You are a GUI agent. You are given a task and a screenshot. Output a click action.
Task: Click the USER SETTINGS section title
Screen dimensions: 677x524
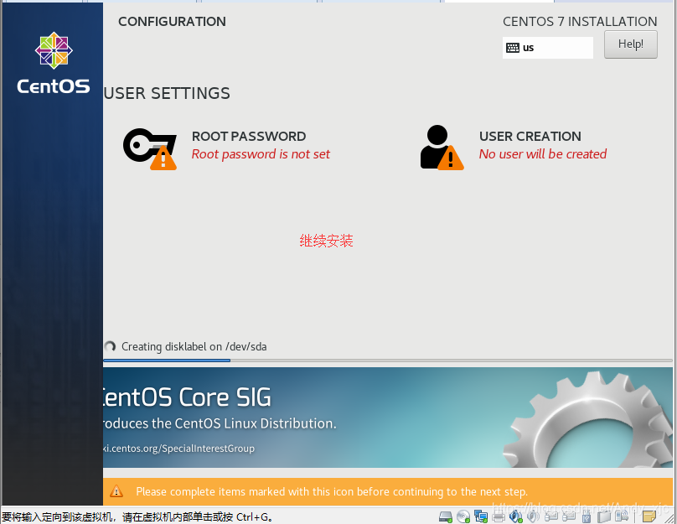coord(167,93)
